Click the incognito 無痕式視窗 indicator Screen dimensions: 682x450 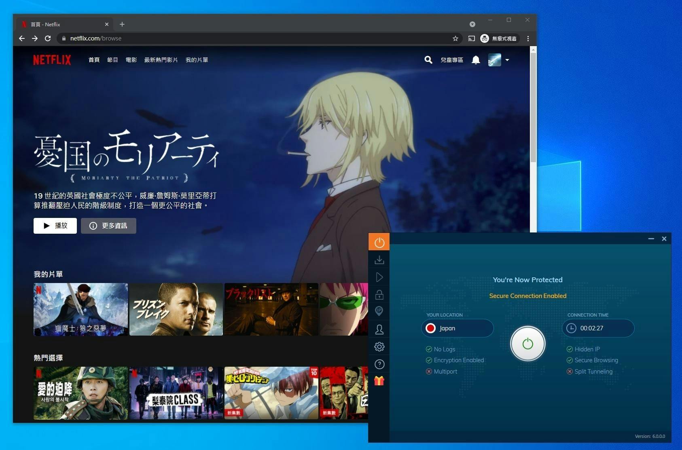pyautogui.click(x=498, y=38)
